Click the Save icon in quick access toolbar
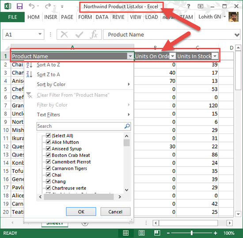Screen dimensions: 243x238 [20, 6]
